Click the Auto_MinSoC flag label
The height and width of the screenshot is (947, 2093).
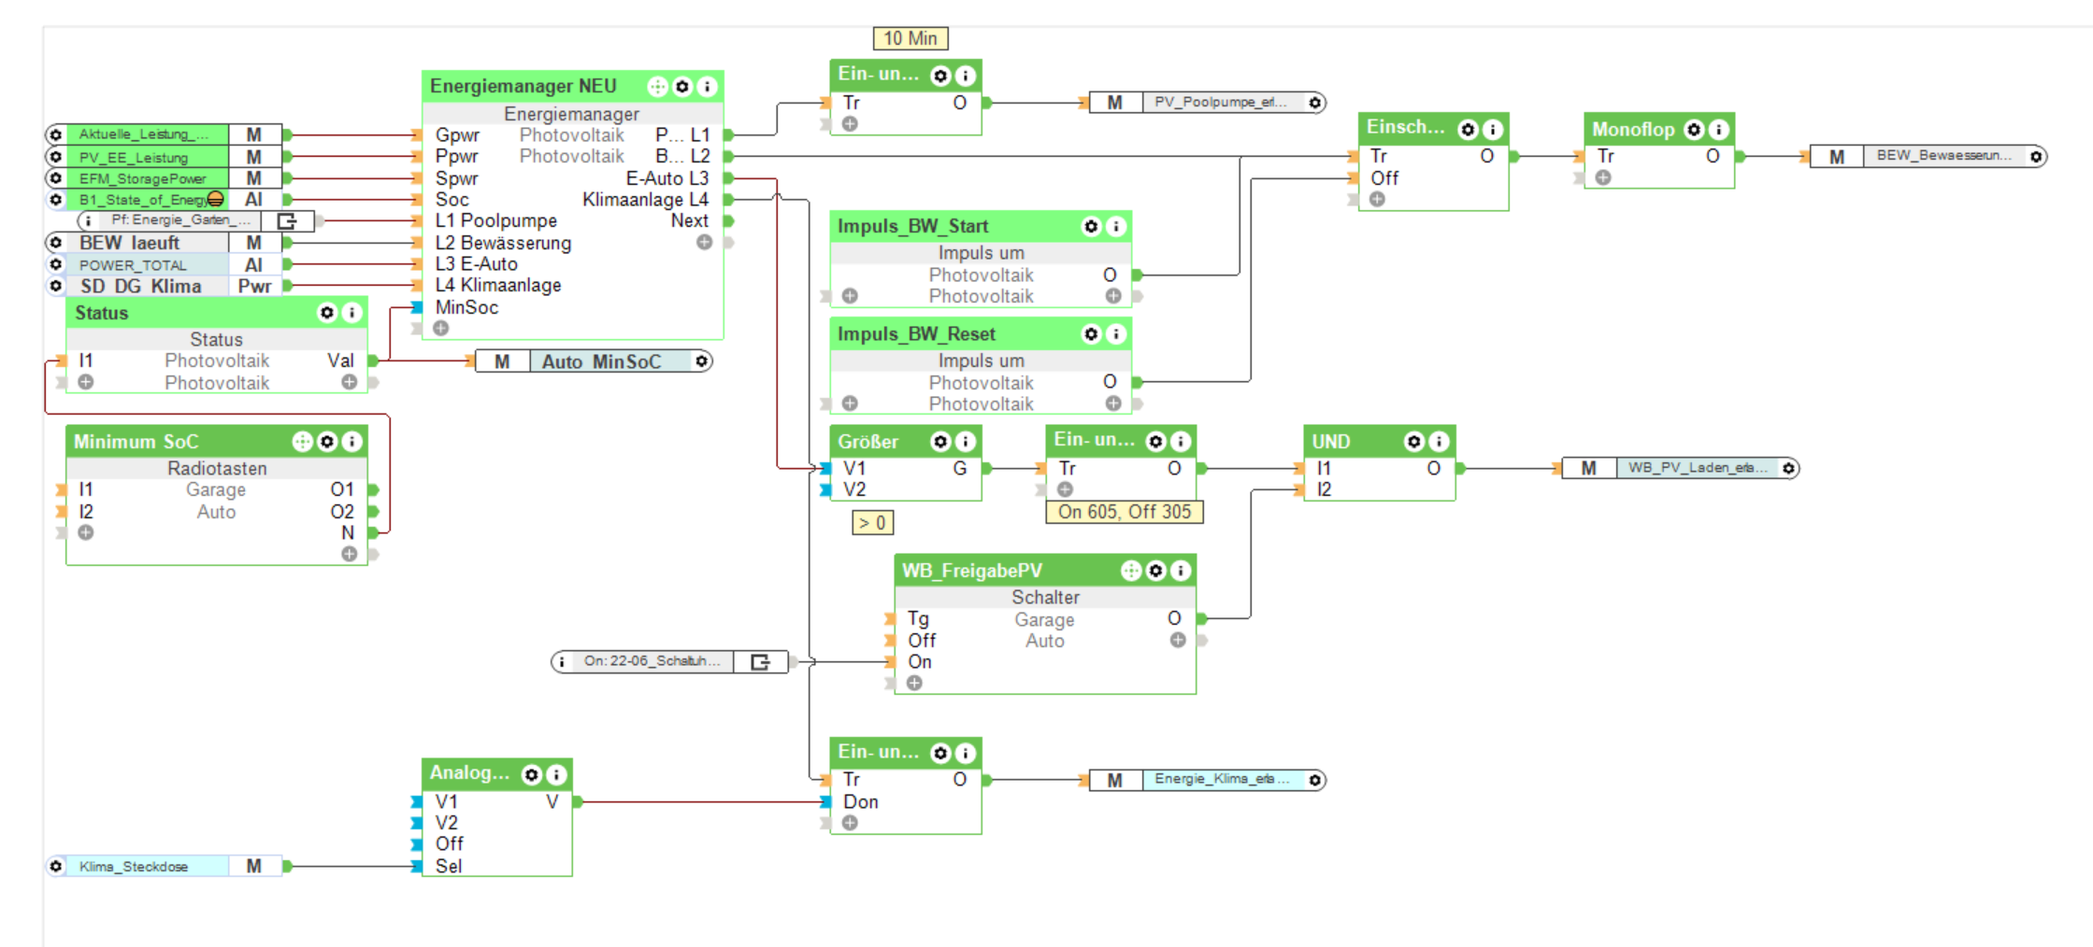[x=601, y=361]
